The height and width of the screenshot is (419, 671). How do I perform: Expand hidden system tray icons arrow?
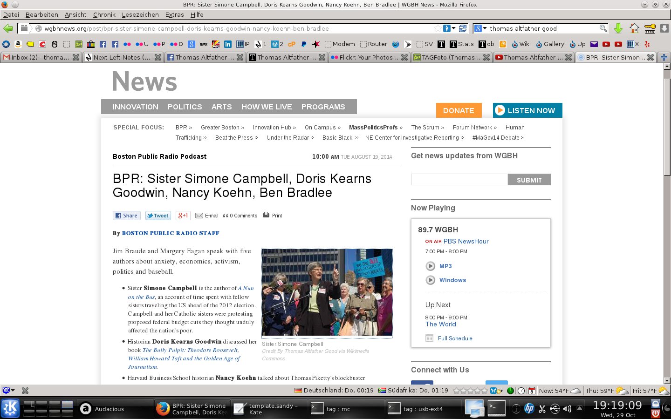[x=580, y=409]
